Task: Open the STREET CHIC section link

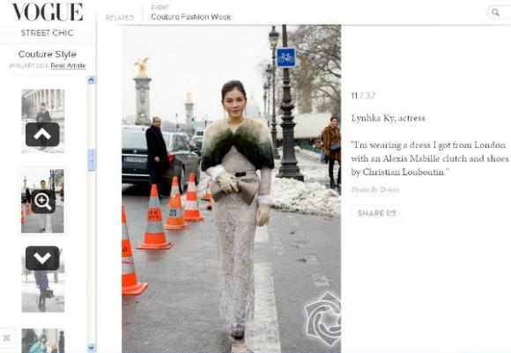Action: coord(48,33)
